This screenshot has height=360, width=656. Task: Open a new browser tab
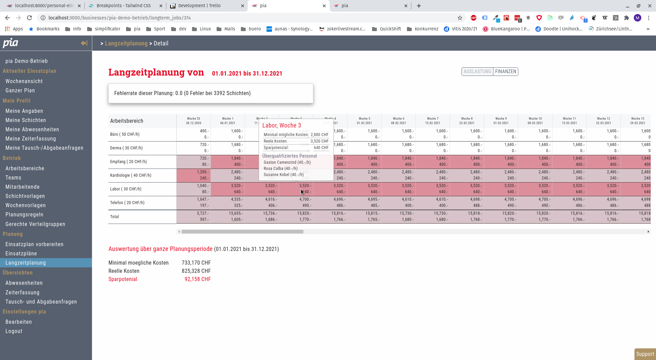(x=419, y=6)
